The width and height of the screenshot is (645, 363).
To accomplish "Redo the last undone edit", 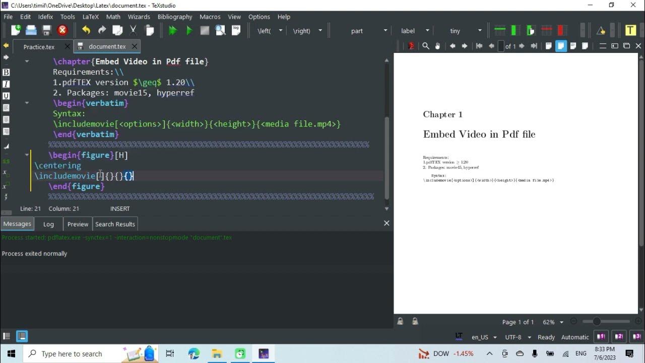I will [102, 30].
